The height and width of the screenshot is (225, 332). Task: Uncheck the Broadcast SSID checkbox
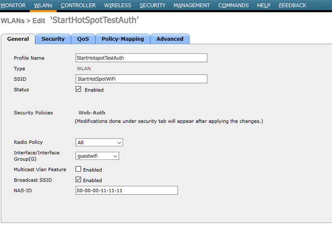[79, 180]
